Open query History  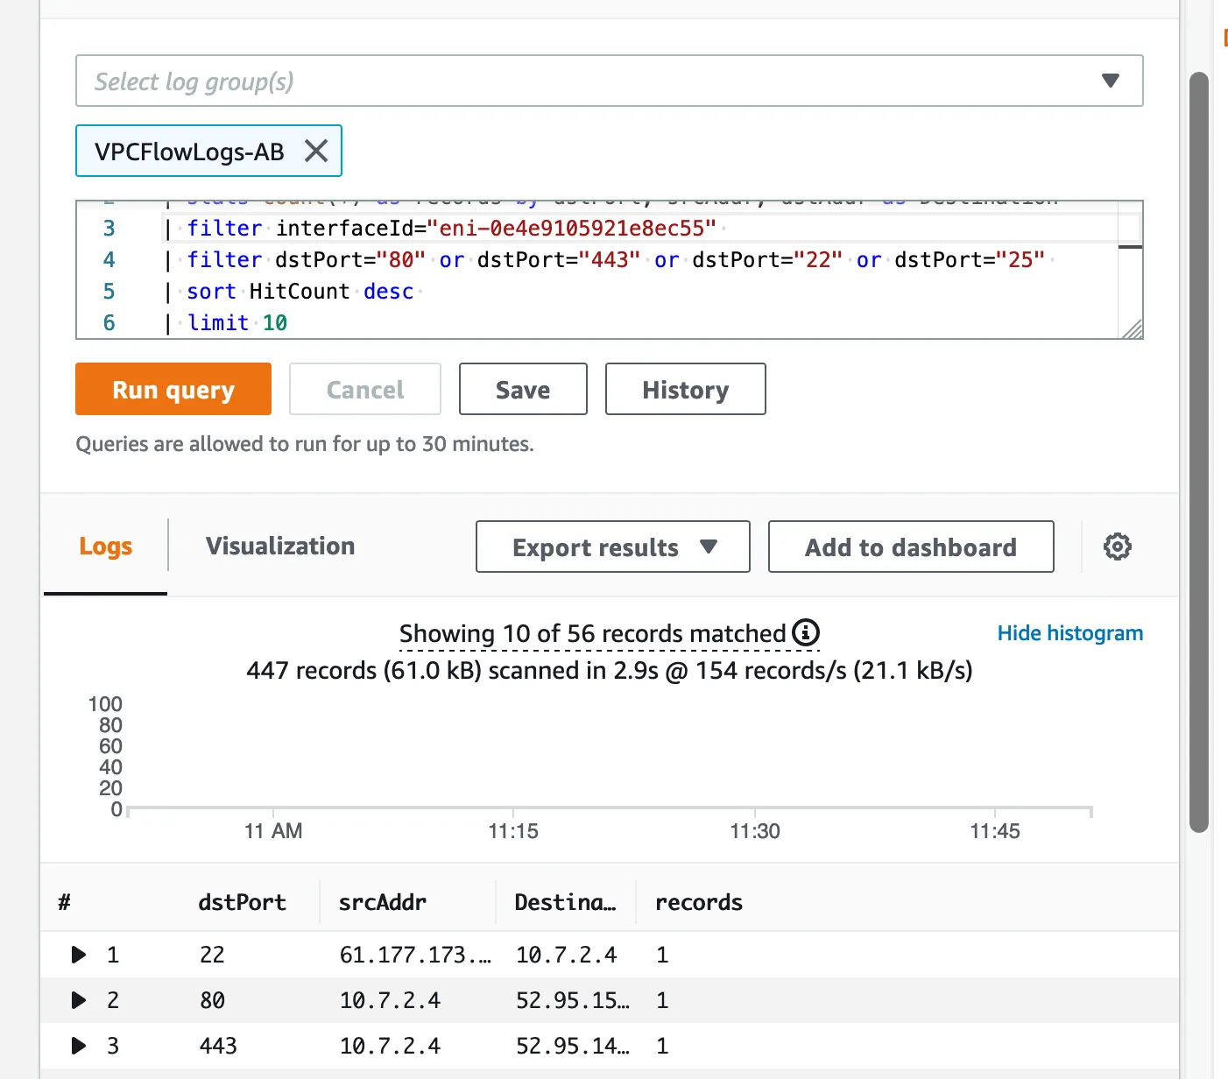click(685, 390)
